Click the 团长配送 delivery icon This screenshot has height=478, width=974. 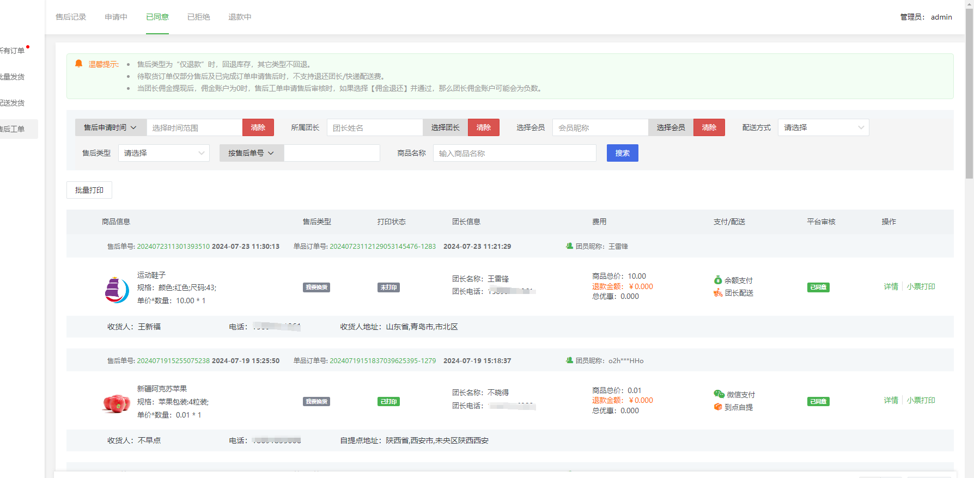tap(718, 293)
